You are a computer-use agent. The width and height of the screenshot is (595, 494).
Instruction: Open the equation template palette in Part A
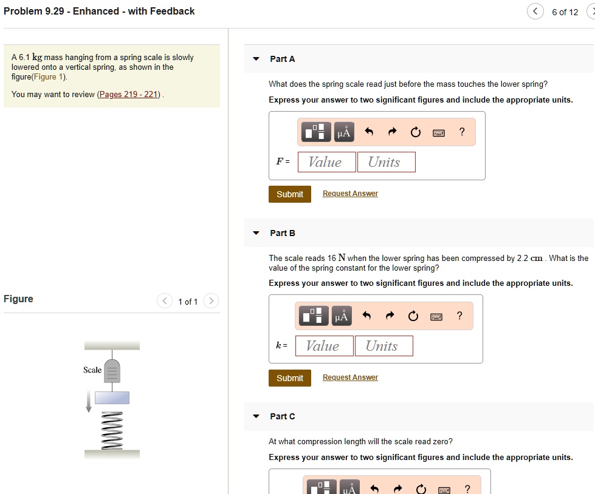click(315, 132)
